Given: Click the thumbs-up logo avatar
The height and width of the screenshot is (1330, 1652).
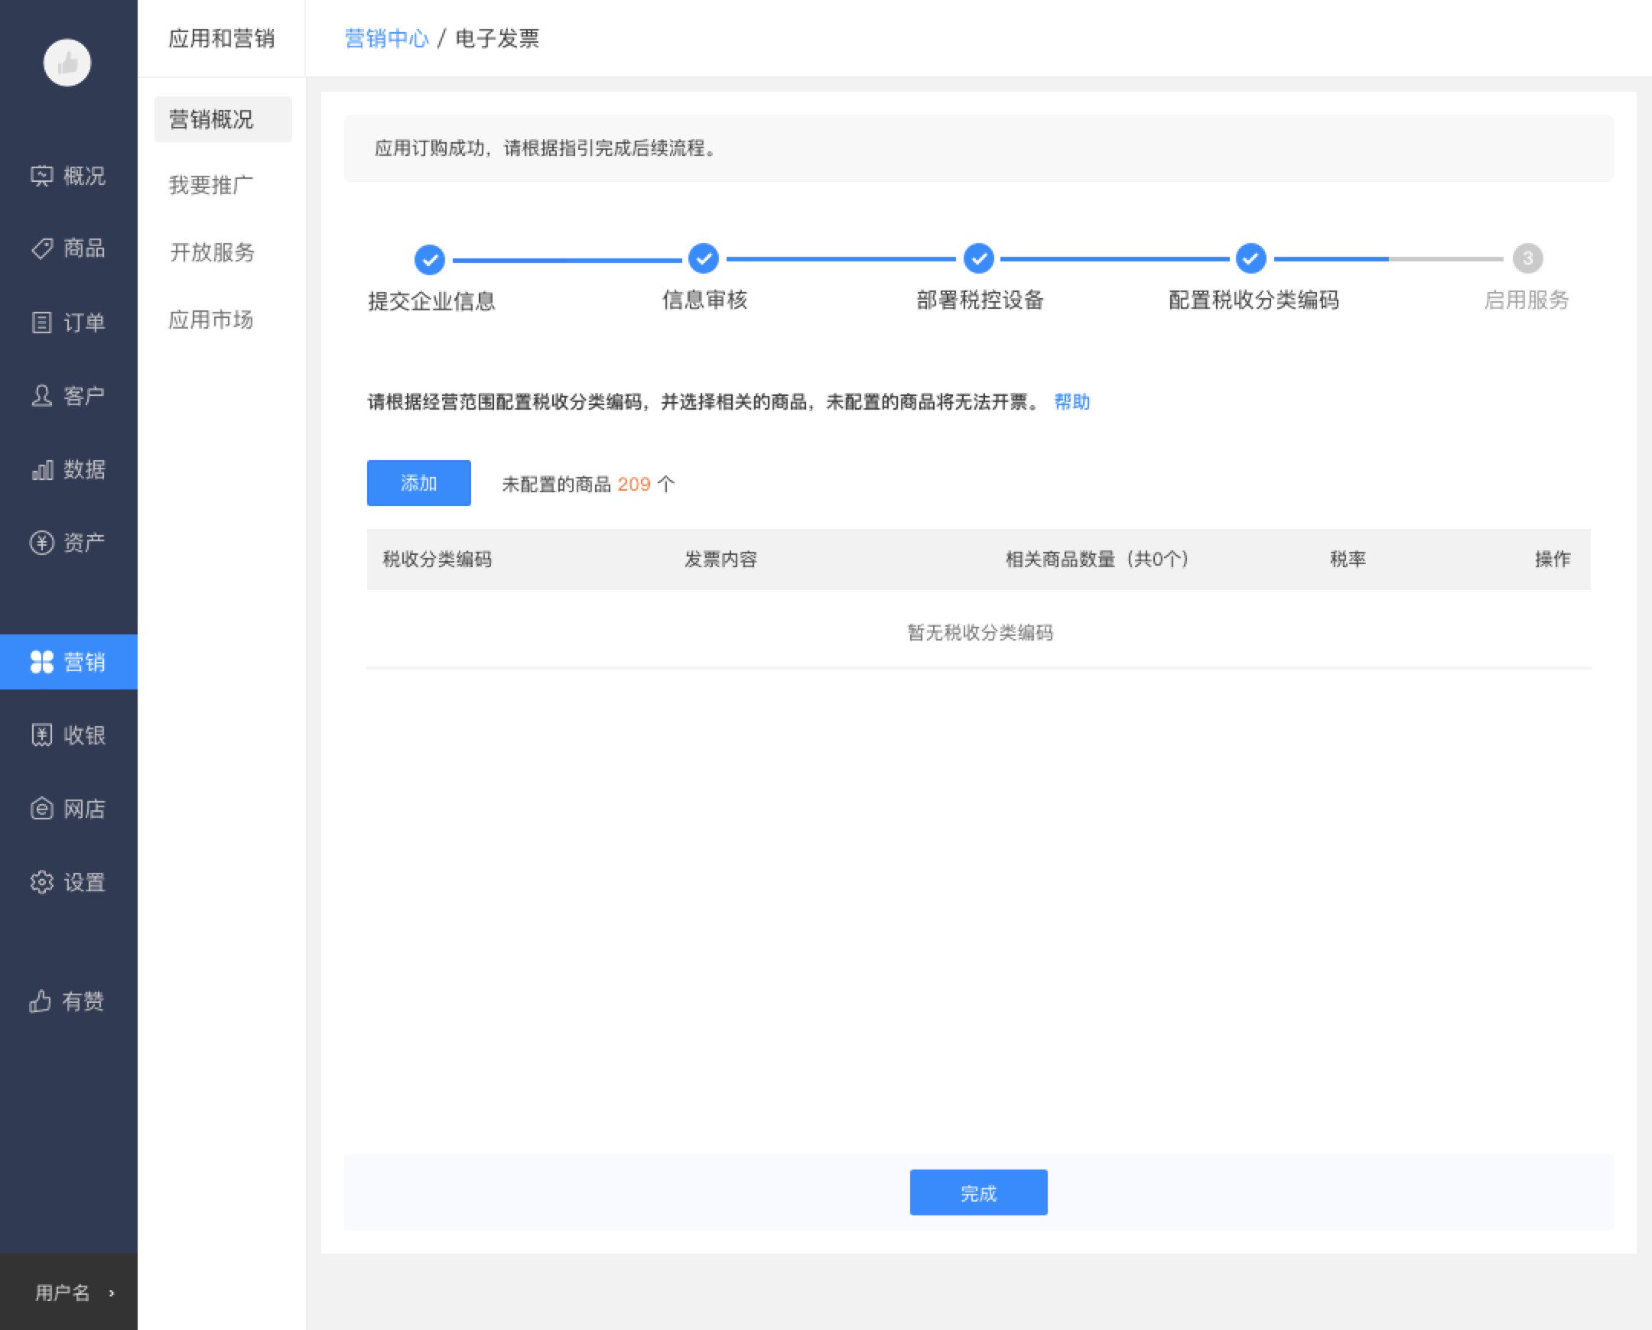Looking at the screenshot, I should click(67, 63).
